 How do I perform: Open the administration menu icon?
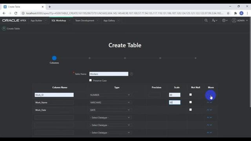(x=215, y=20)
